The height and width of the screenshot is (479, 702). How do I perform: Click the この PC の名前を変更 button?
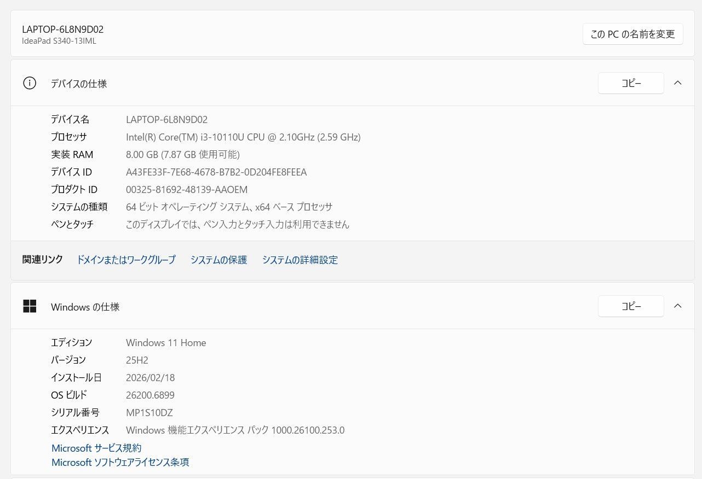[x=632, y=34]
